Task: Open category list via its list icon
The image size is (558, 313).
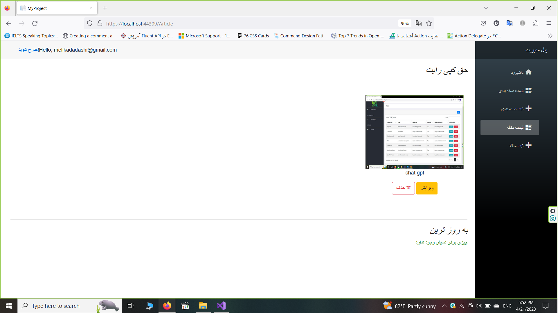Action: coord(529,90)
